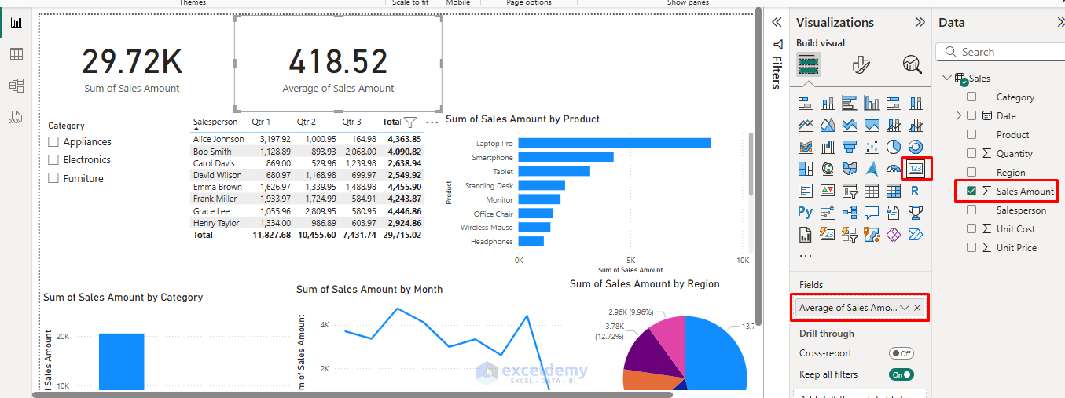Choose the Pie chart visual
1065x398 pixels.
coord(893,147)
